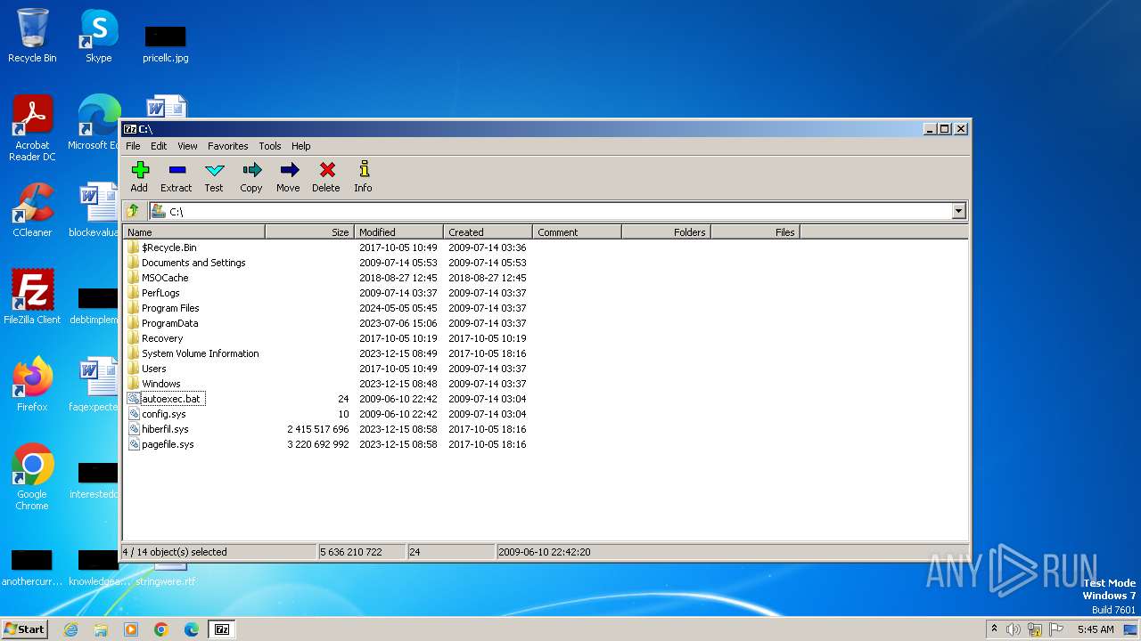Click pagefile.sys size 3 220 692 992
The height and width of the screenshot is (641, 1141).
(318, 444)
